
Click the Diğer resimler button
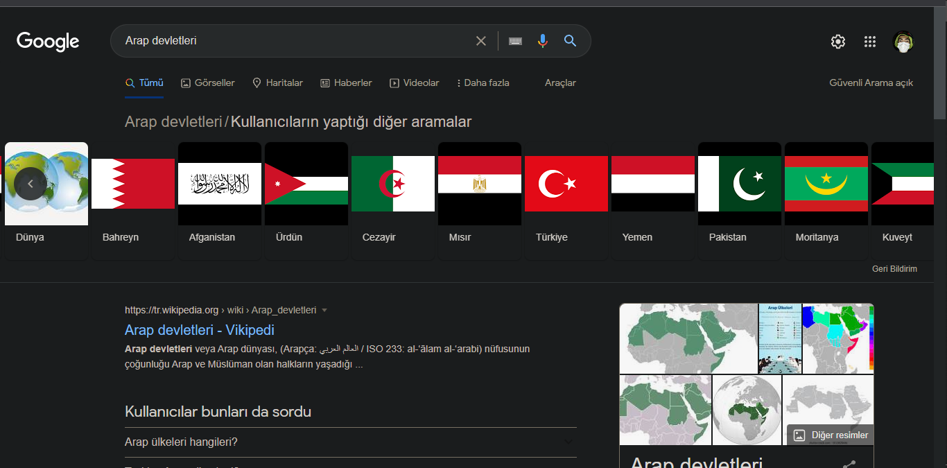click(x=831, y=435)
